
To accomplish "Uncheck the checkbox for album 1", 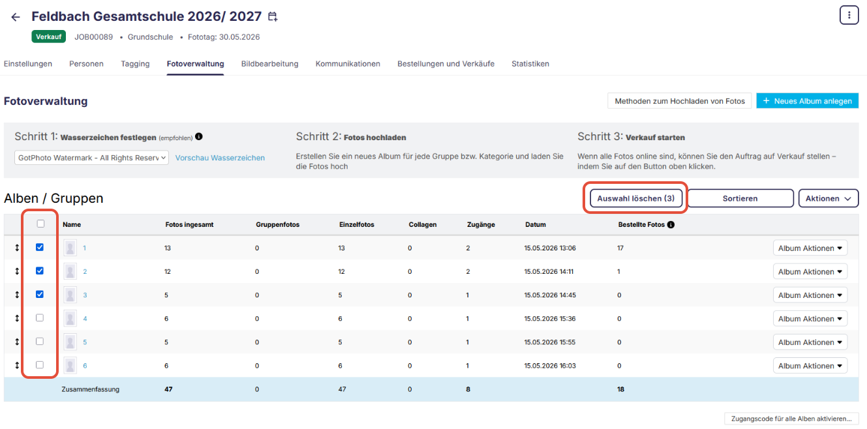I will [40, 247].
